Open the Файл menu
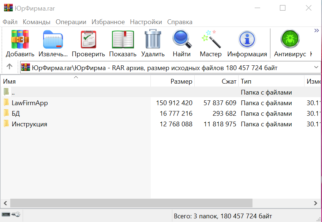 [10, 22]
